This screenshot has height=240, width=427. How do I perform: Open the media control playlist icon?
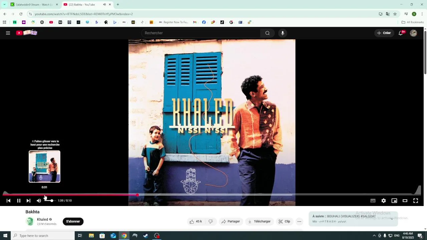pyautogui.click(x=406, y=14)
